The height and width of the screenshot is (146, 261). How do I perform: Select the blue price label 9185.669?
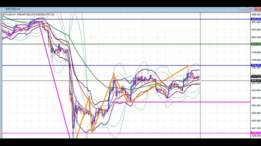point(256,19)
